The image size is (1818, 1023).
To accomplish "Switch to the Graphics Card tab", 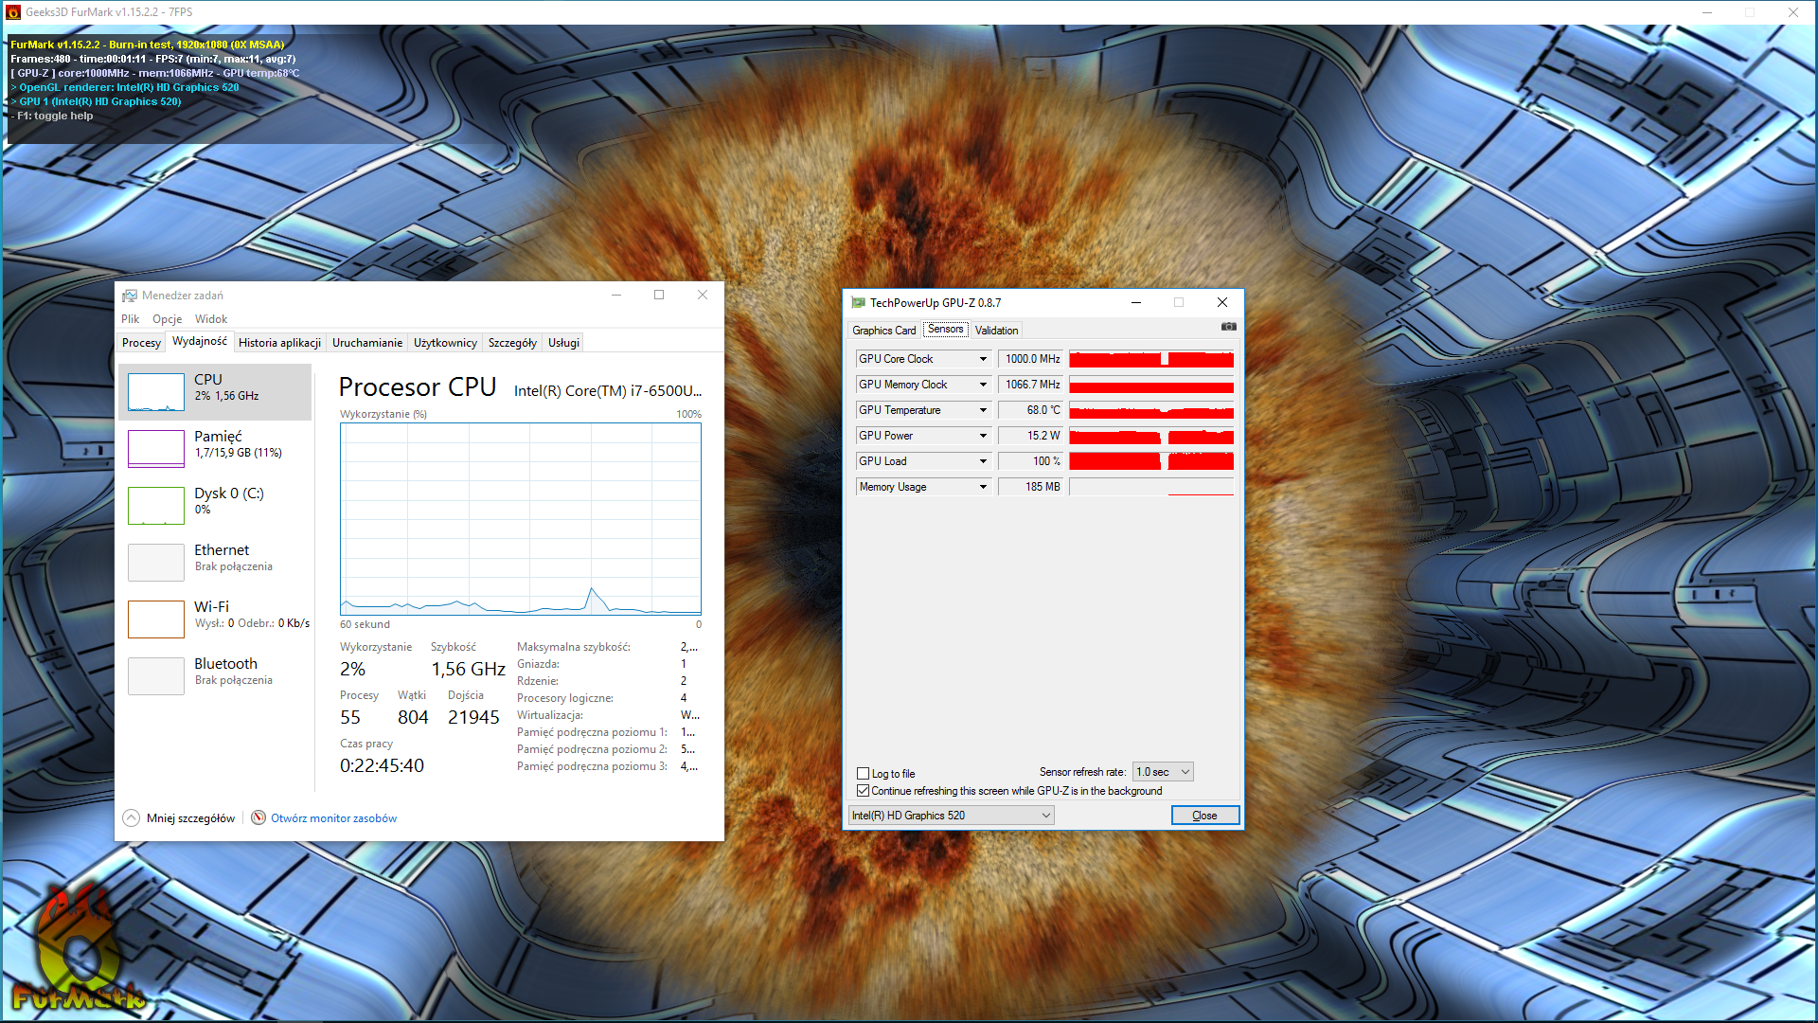I will coord(883,331).
